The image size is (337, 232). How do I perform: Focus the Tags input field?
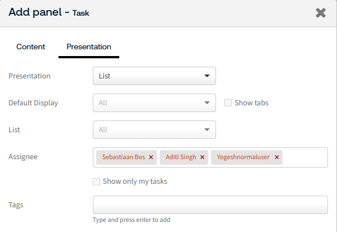pyautogui.click(x=210, y=205)
